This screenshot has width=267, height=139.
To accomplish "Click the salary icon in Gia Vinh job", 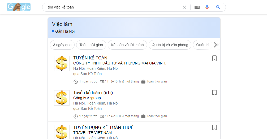I will pyautogui.click(x=102, y=82).
